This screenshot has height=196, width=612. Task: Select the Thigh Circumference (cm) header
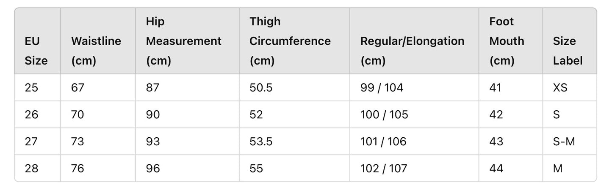coord(294,41)
